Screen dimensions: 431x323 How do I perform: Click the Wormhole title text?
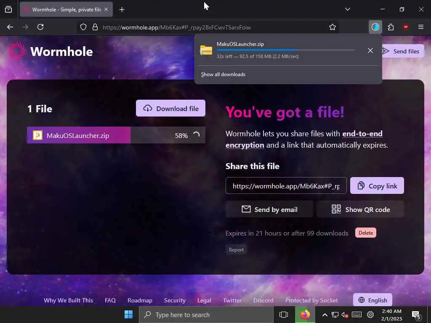(x=61, y=51)
